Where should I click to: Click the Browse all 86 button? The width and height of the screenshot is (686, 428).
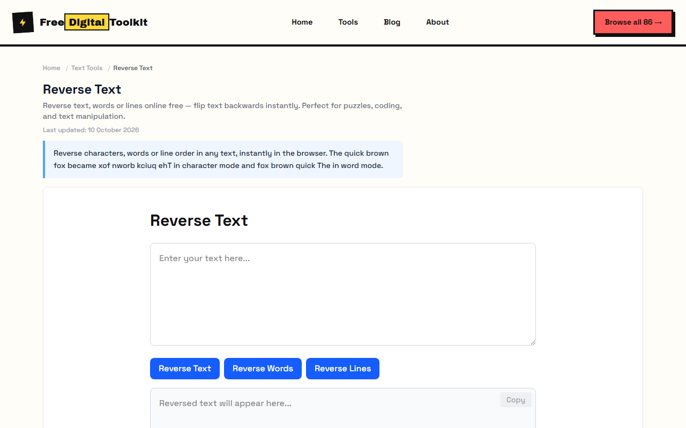click(x=633, y=22)
